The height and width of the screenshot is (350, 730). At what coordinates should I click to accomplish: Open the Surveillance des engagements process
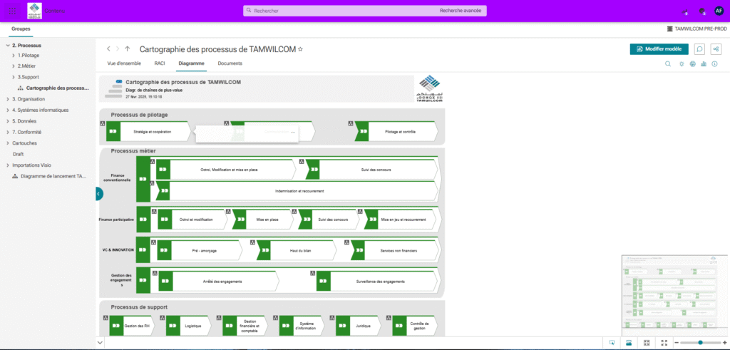pos(377,282)
